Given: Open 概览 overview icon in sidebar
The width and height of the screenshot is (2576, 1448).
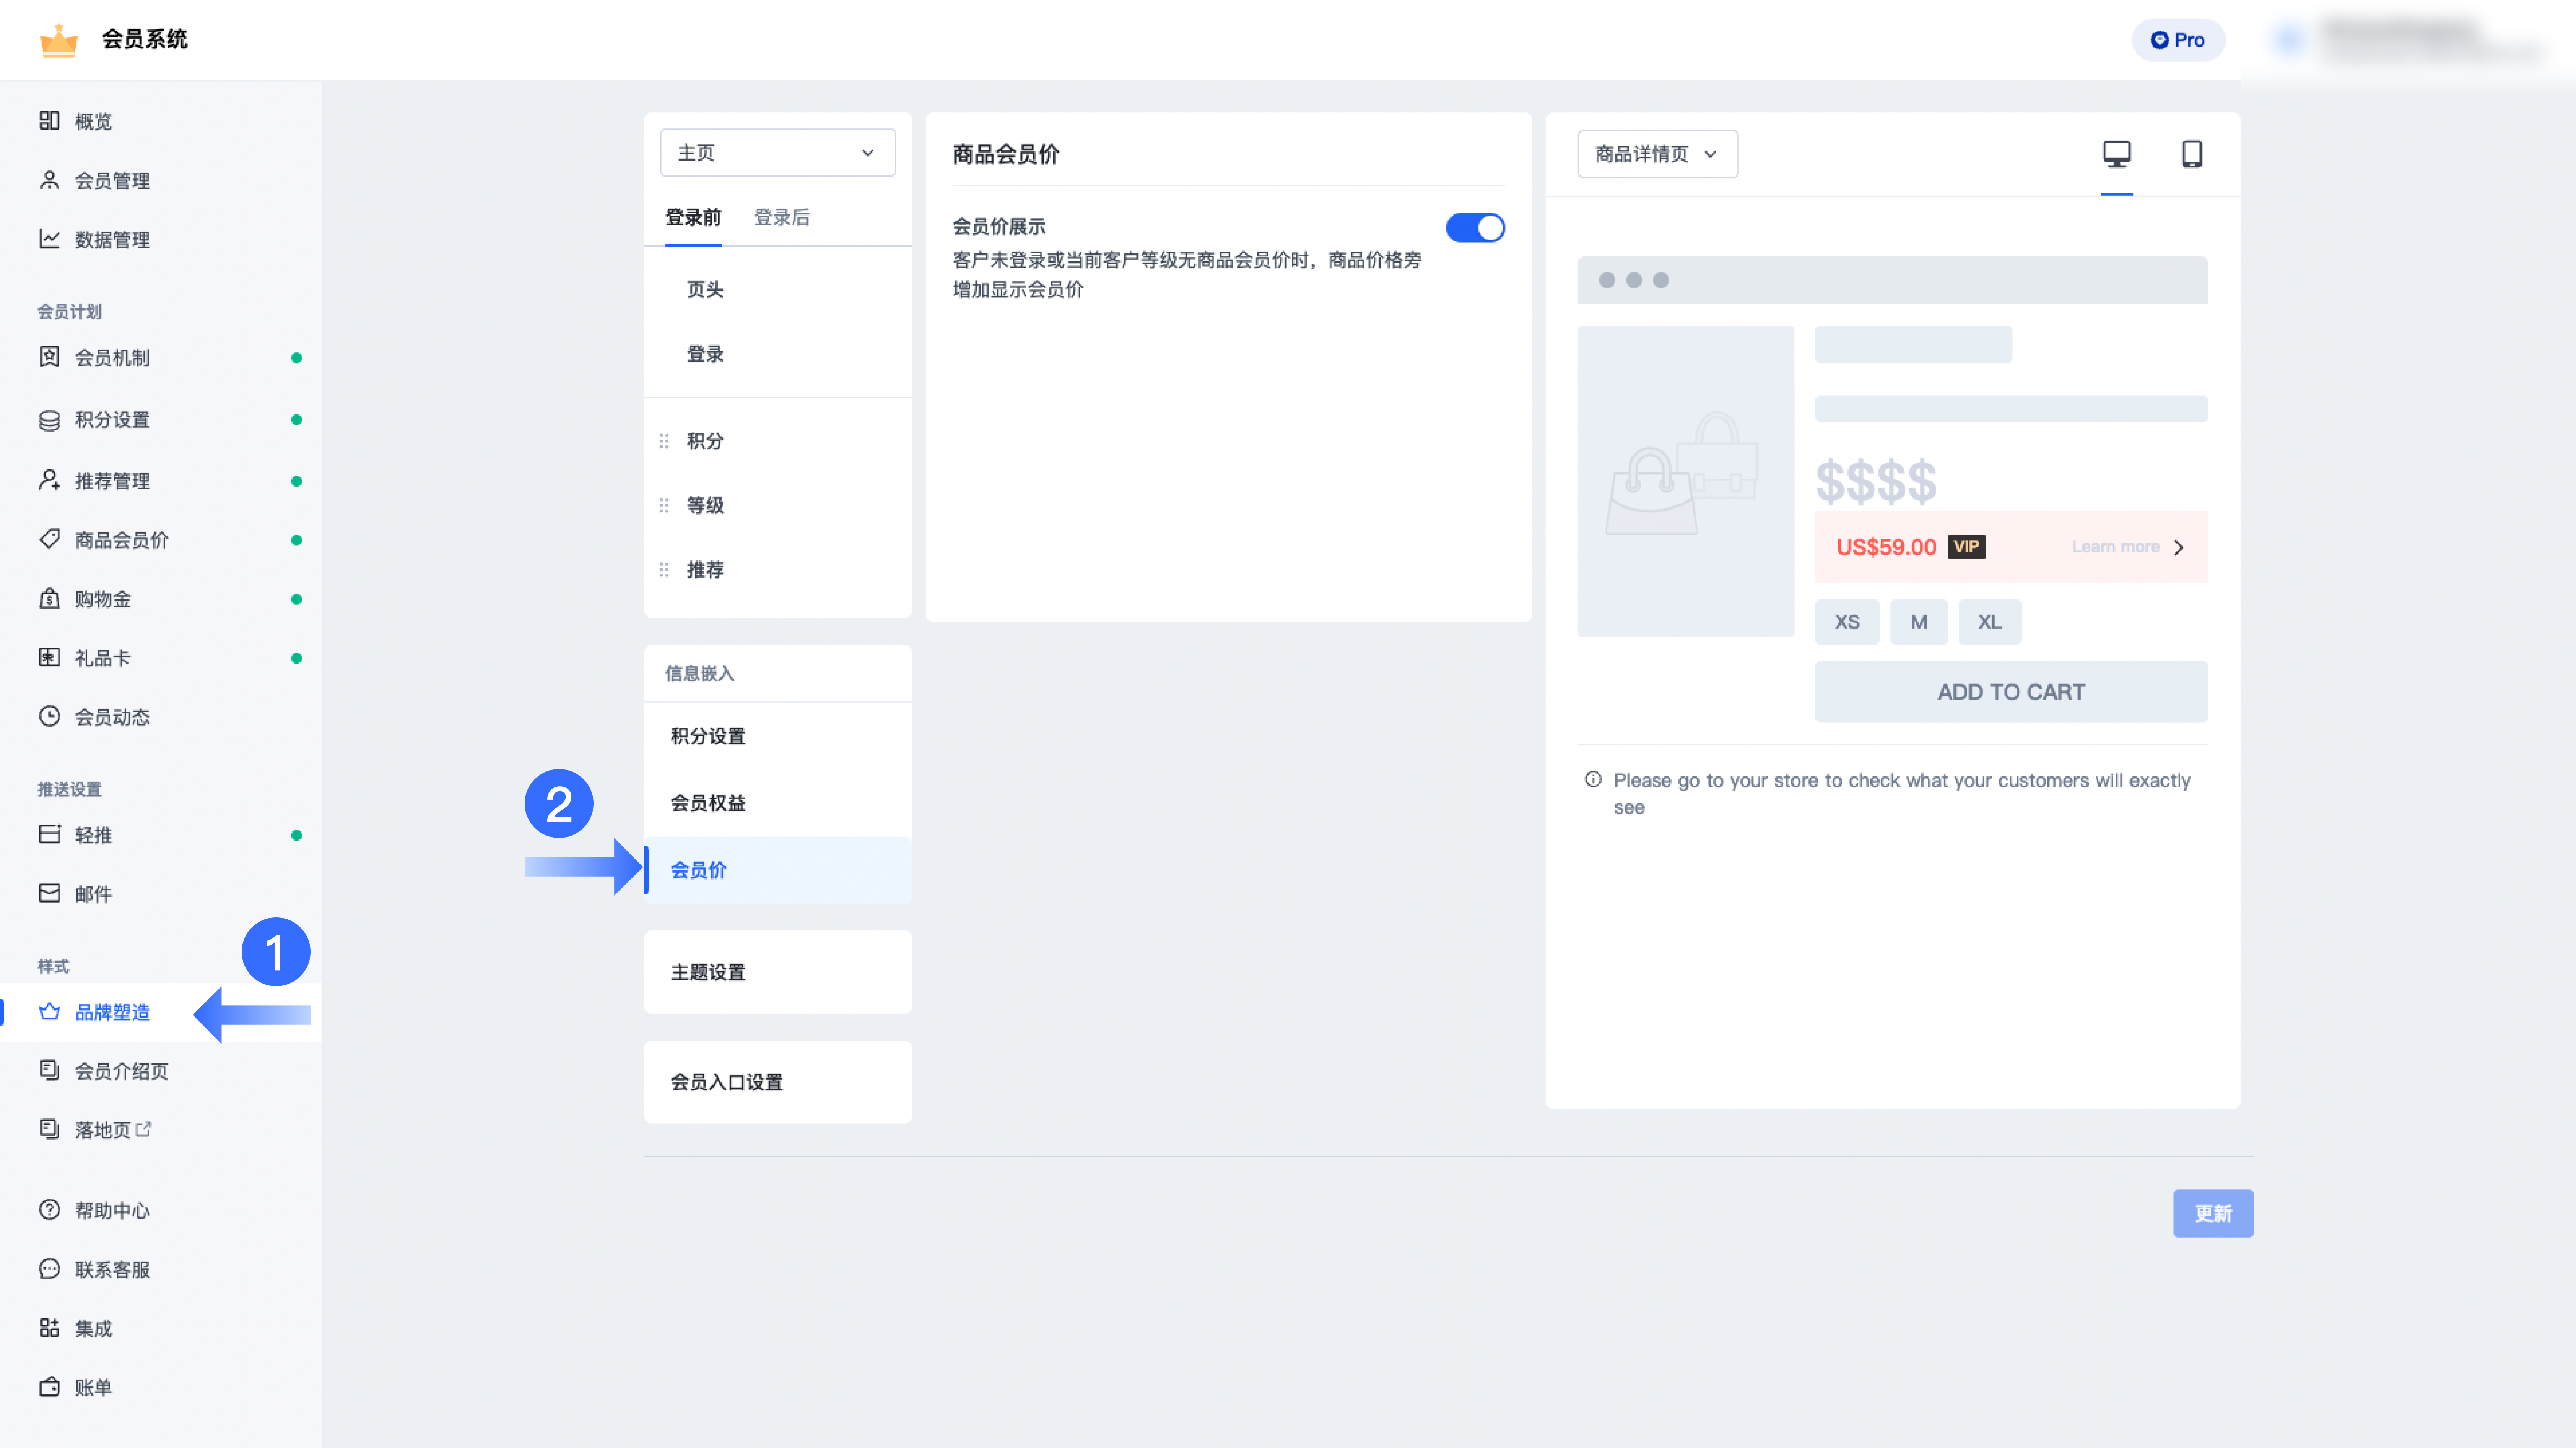Looking at the screenshot, I should 49,121.
